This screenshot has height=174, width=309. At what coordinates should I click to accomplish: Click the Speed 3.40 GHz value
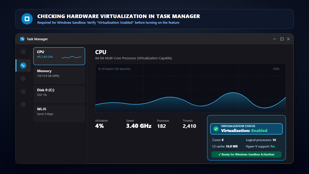pos(139,126)
